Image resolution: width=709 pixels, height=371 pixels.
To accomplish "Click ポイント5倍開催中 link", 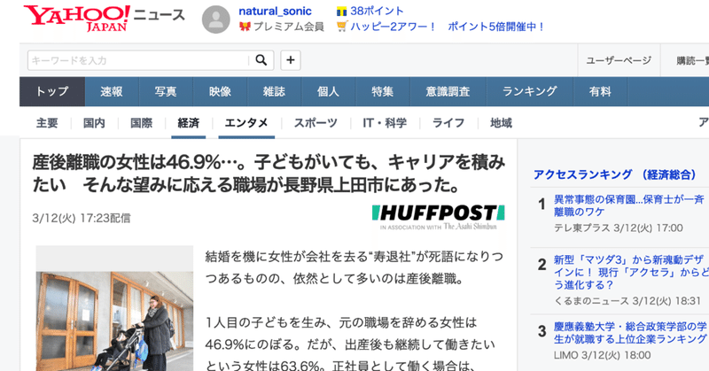I will (x=496, y=27).
